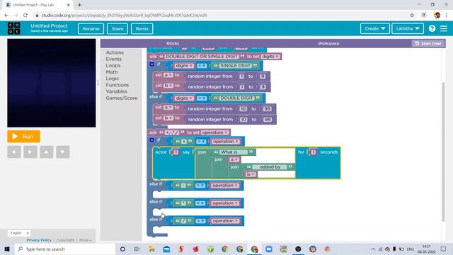Viewport: 453px width, 255px height.
Task: Open the English language selector
Action: [x=20, y=233]
